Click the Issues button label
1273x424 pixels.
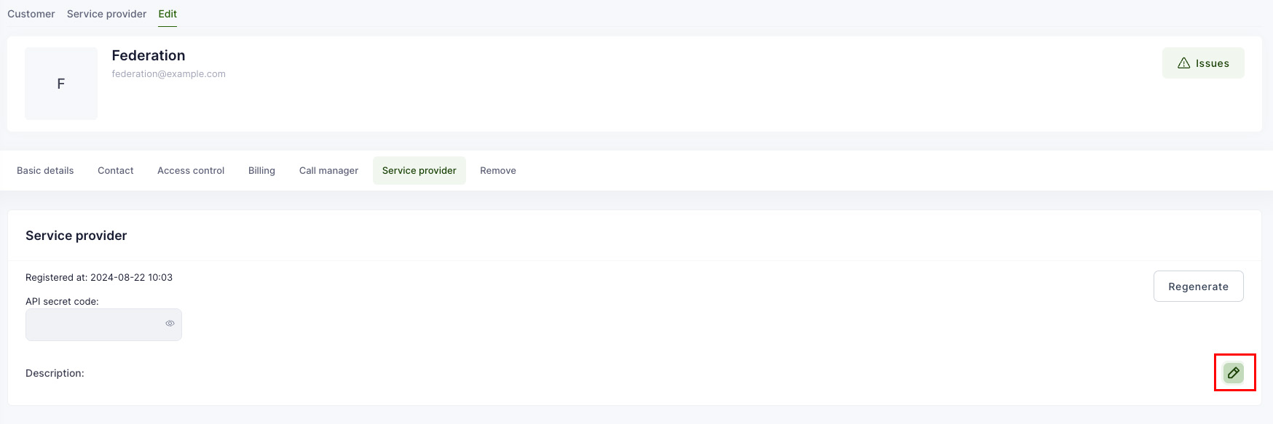(x=1212, y=63)
